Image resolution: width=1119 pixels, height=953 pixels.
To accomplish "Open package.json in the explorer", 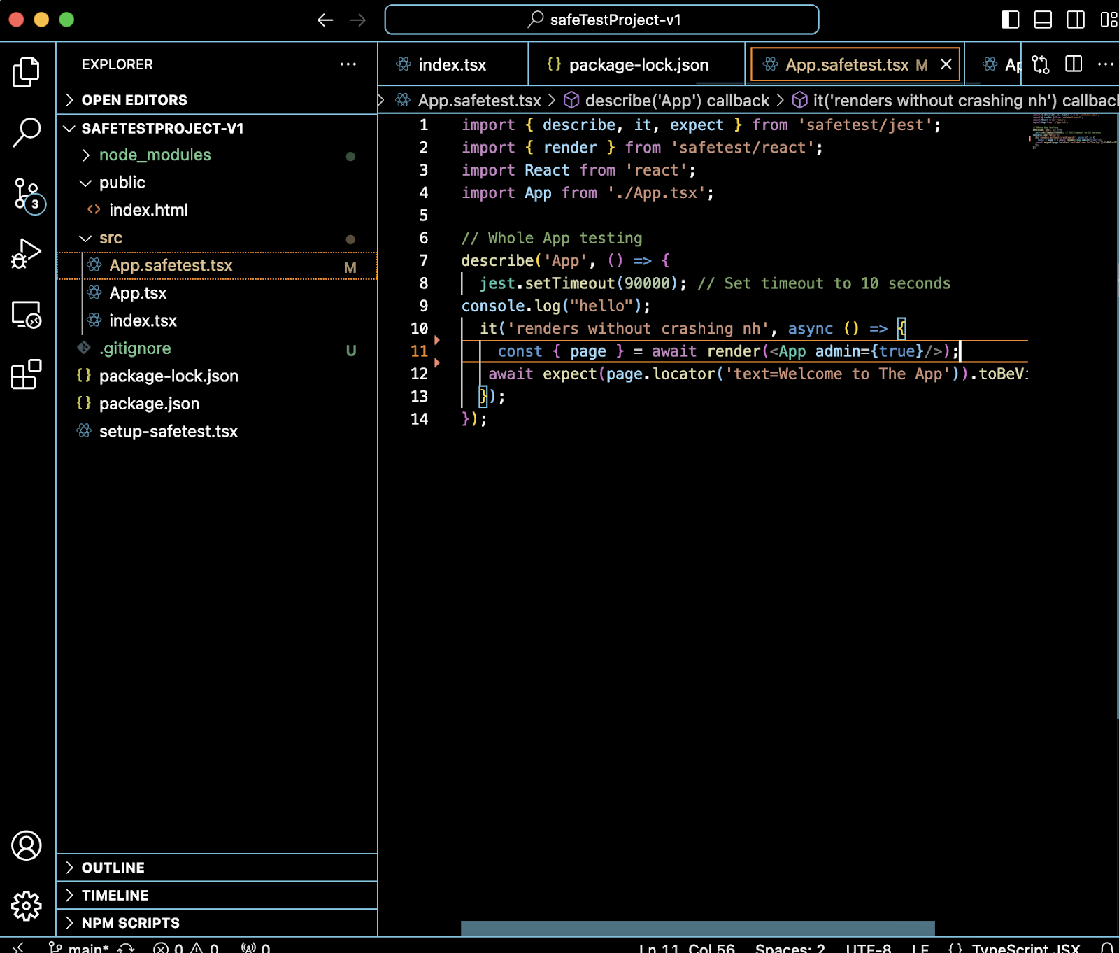I will click(x=217, y=404).
